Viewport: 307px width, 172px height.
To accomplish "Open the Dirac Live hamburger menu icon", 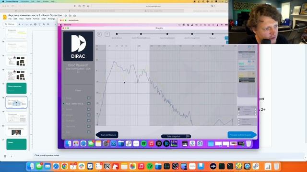I will pos(99,34).
